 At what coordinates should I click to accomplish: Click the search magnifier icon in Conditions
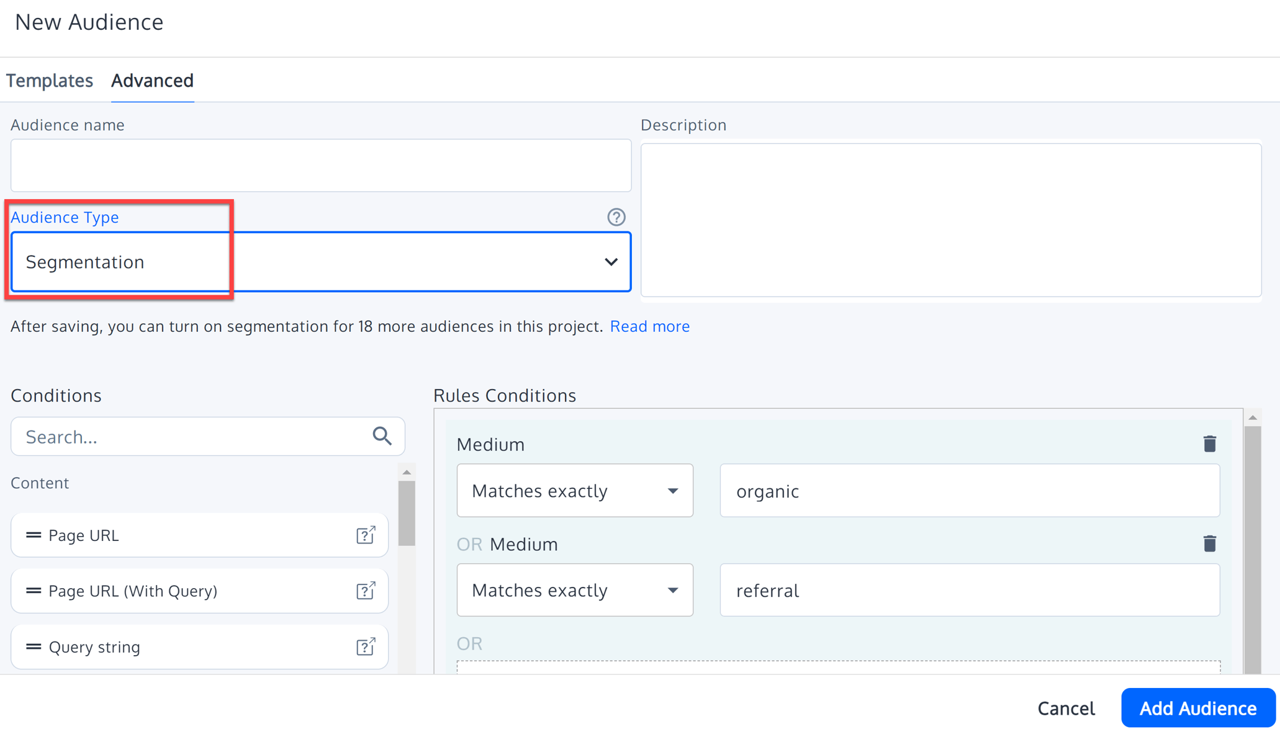pyautogui.click(x=382, y=437)
